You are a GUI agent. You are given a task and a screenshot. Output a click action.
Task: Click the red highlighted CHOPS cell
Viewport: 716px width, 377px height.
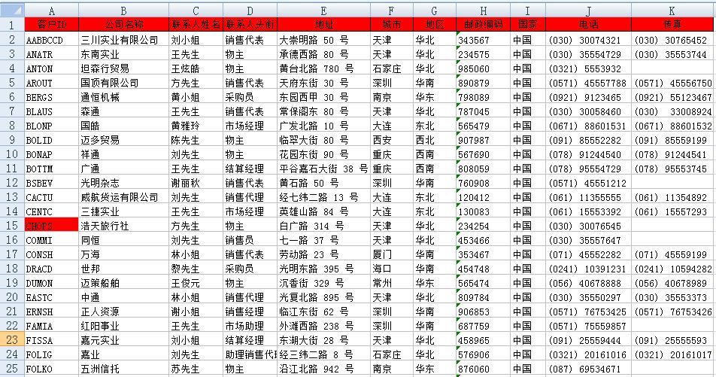pos(51,225)
